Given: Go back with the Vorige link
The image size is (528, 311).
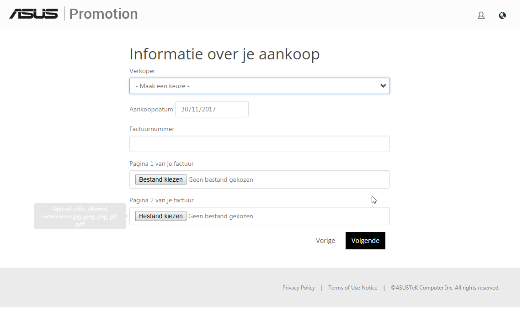Looking at the screenshot, I should [325, 241].
